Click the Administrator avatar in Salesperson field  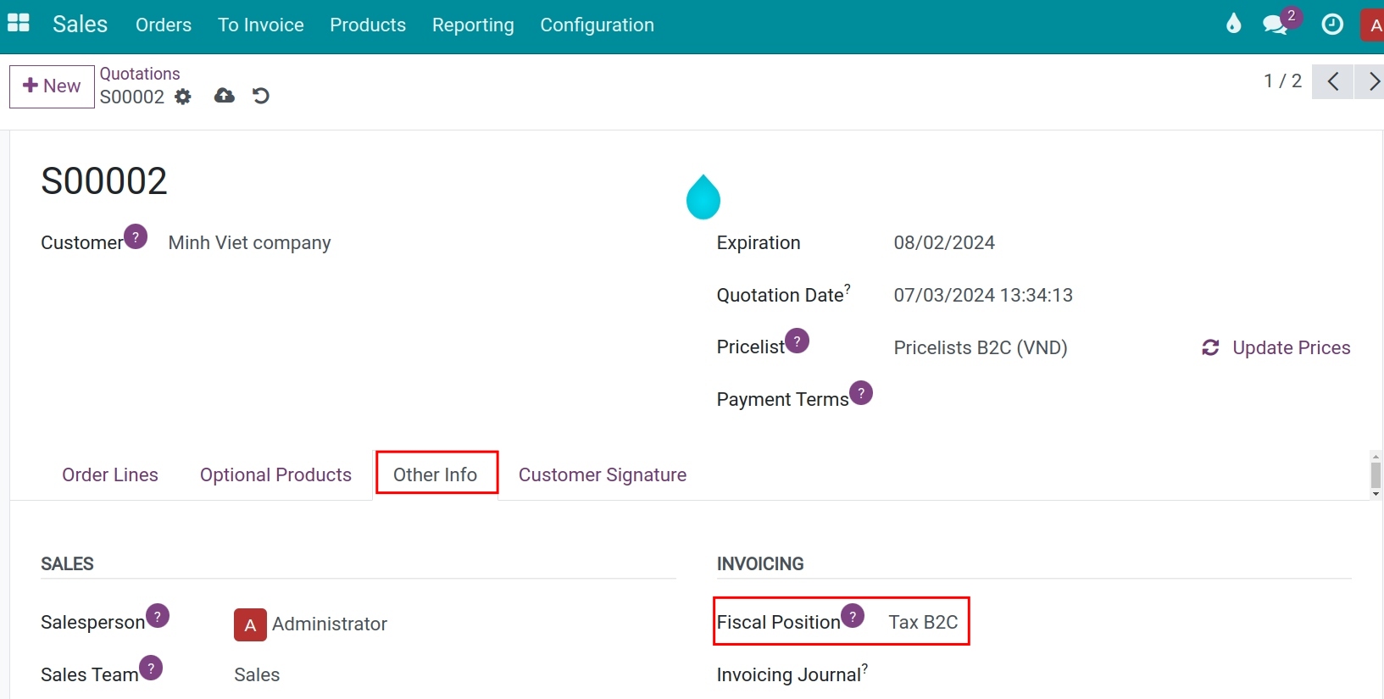250,624
